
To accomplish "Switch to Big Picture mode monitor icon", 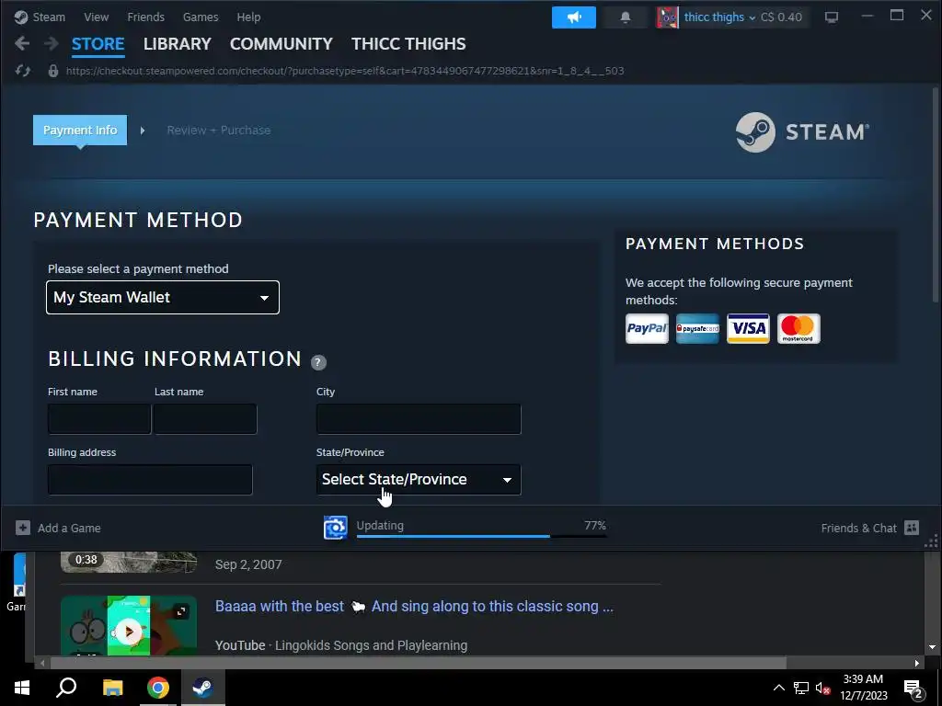I will point(832,17).
